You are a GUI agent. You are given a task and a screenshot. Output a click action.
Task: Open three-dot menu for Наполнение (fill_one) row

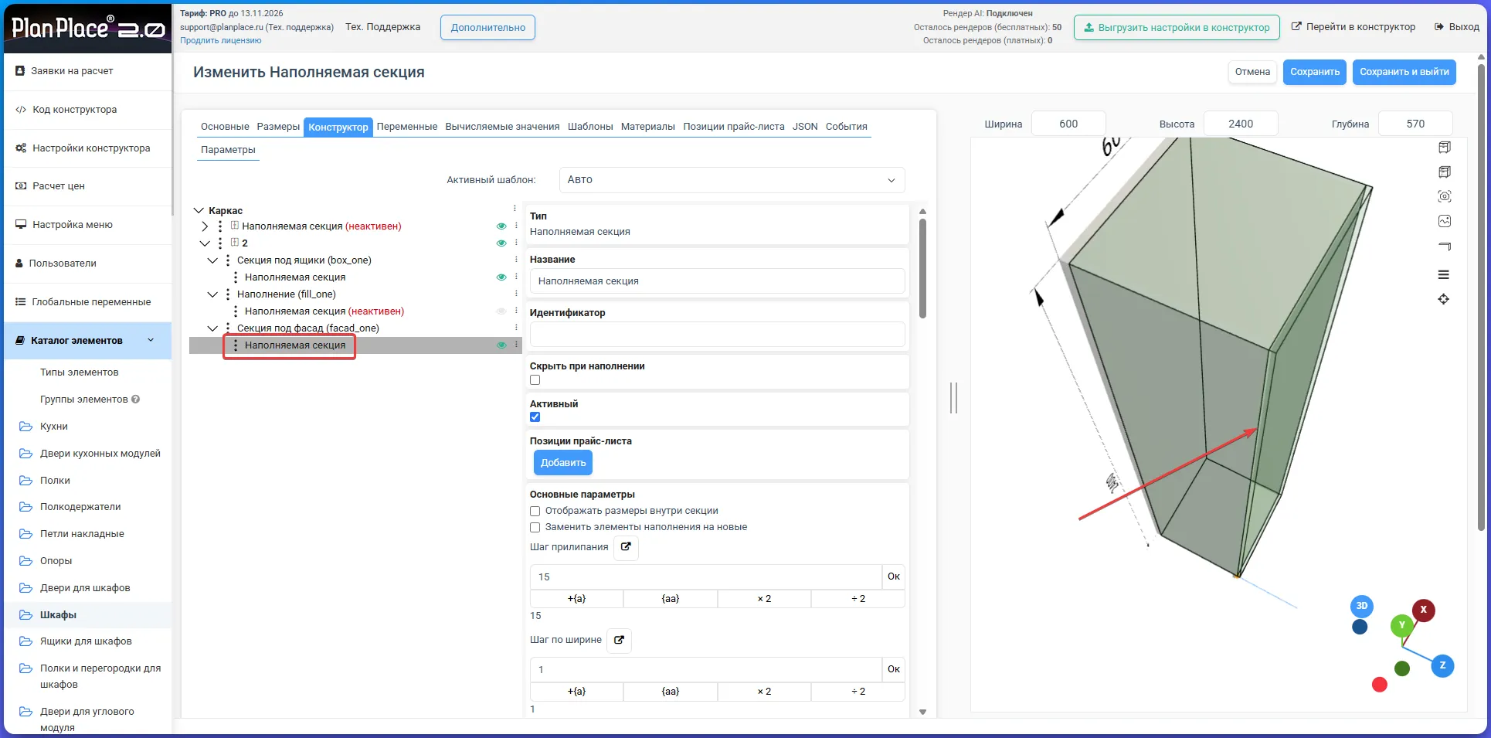coord(516,294)
